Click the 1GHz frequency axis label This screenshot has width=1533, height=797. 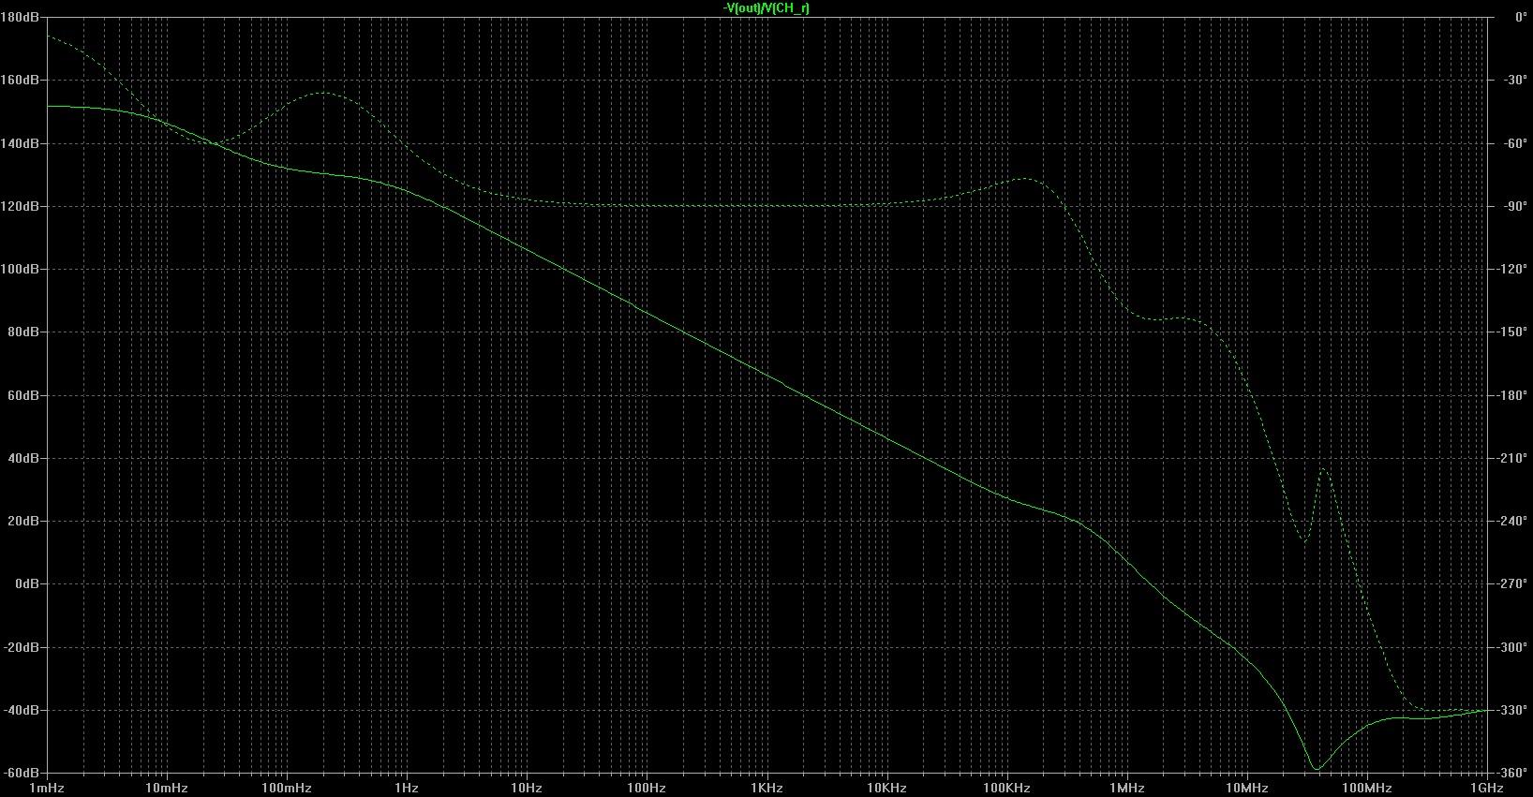1487,789
